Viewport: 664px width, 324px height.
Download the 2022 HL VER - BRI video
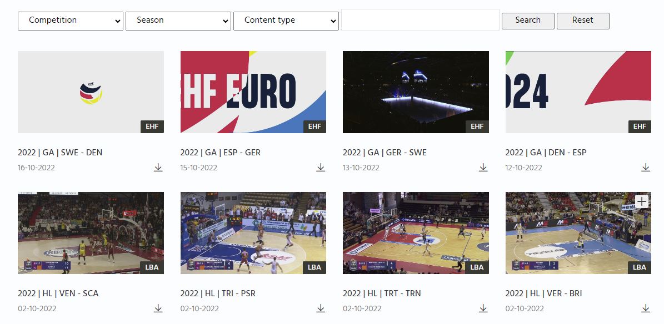click(645, 308)
